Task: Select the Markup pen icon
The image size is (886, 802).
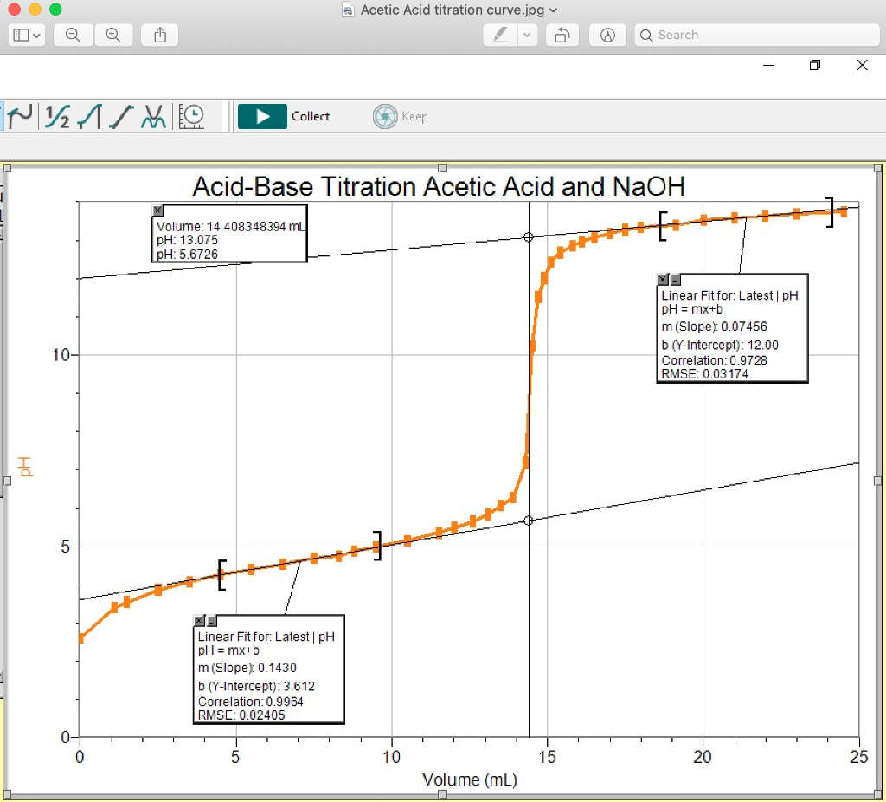Action: 499,35
